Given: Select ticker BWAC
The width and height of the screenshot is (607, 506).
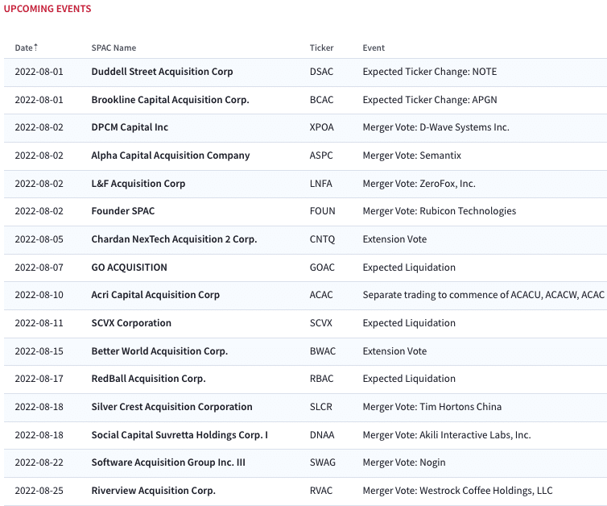Looking at the screenshot, I should 323,351.
